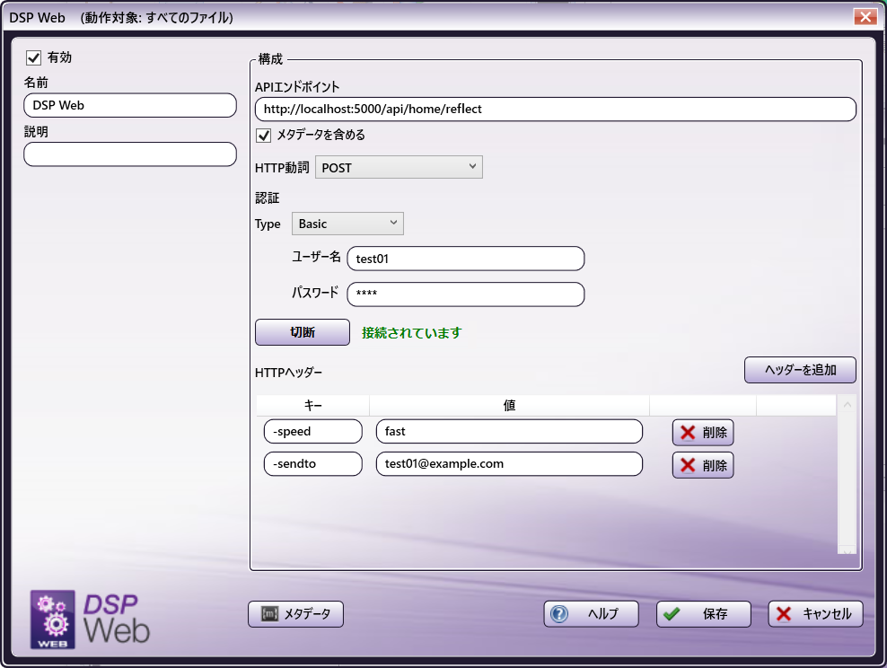Open the メタデータ button
Viewport: 887px width, 668px height.
click(x=296, y=614)
